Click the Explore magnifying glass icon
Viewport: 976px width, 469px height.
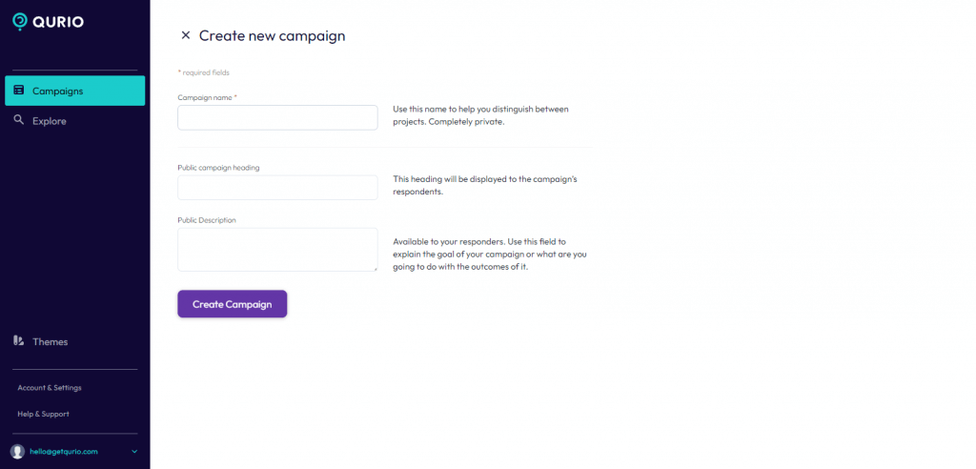tap(19, 120)
